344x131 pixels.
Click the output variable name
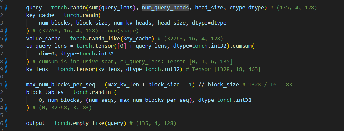point(35,123)
